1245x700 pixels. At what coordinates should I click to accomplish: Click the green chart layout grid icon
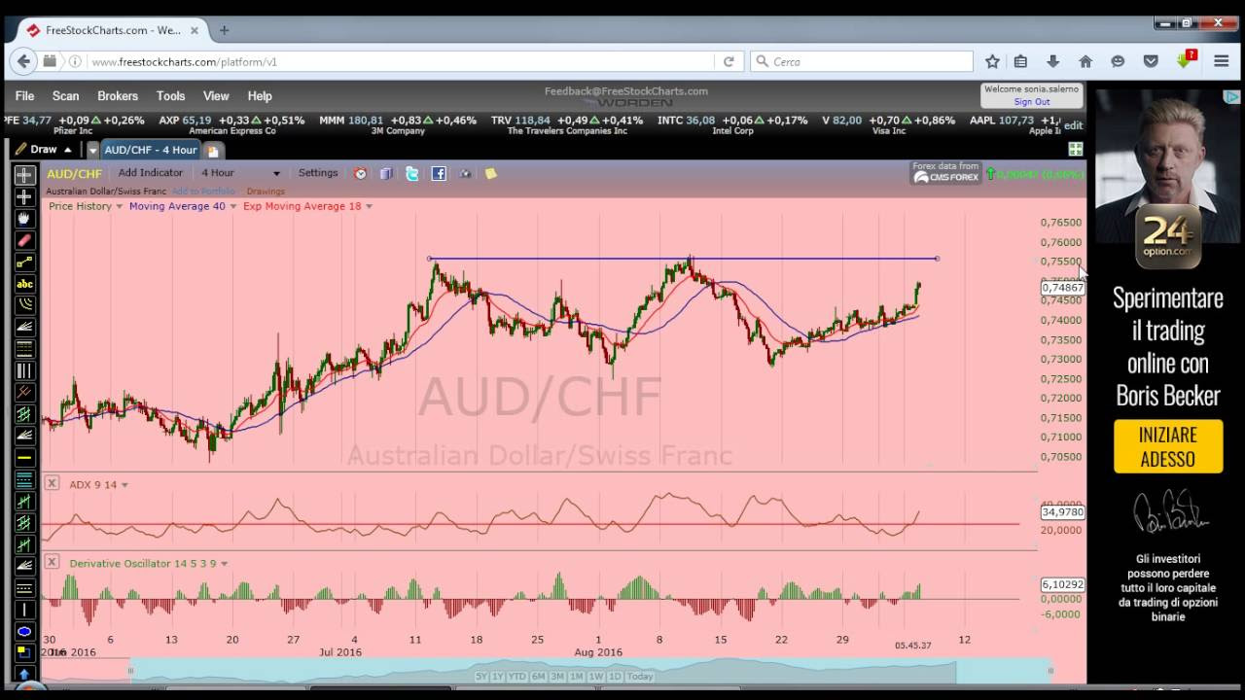click(1076, 149)
